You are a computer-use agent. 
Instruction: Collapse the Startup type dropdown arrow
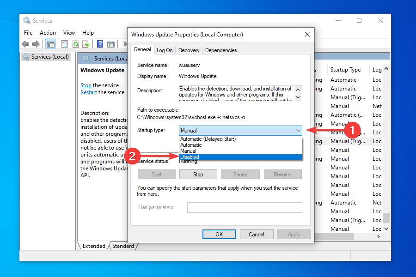click(297, 131)
